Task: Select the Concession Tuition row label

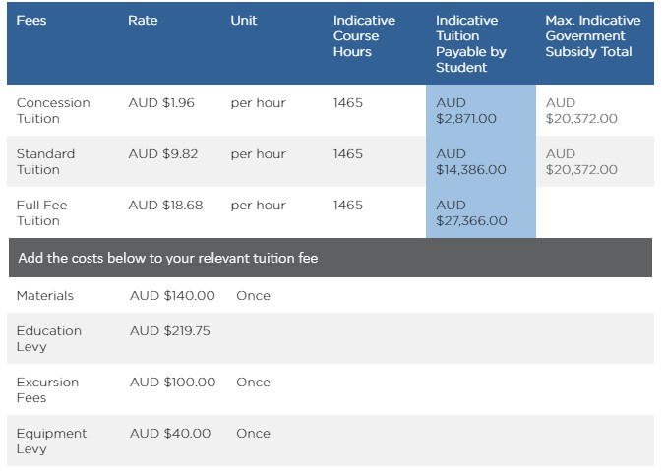Action: click(x=53, y=110)
